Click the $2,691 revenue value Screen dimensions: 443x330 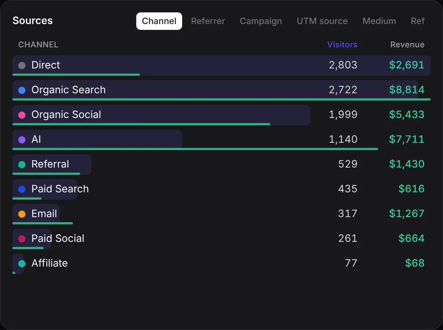[x=407, y=65]
